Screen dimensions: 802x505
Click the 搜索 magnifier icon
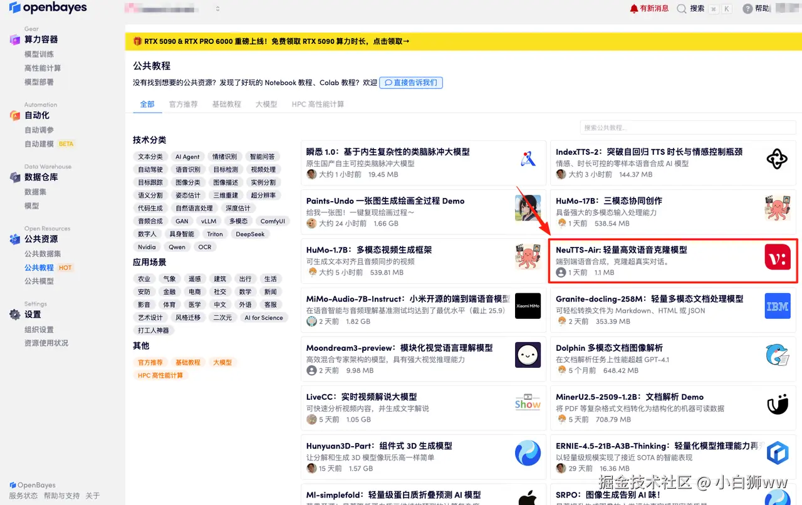(682, 9)
